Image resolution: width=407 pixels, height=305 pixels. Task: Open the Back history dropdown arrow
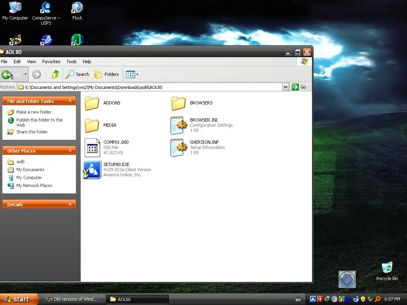pyautogui.click(x=25, y=74)
